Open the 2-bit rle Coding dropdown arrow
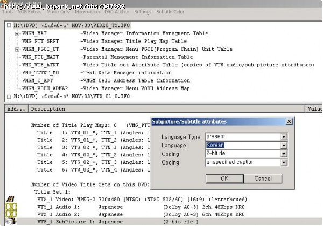 tap(284, 154)
